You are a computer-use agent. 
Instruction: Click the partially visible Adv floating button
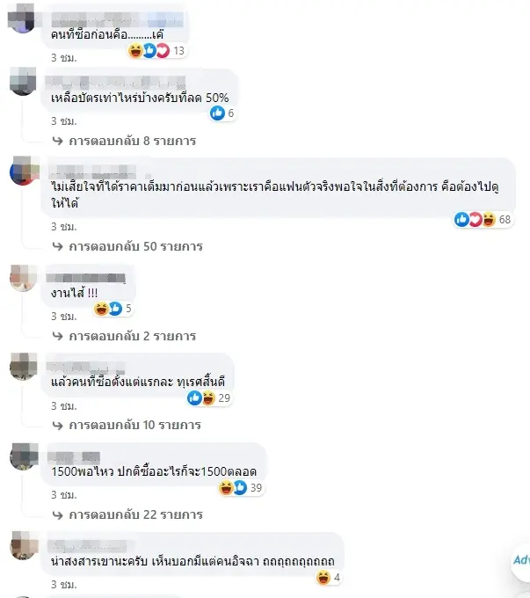click(x=521, y=561)
